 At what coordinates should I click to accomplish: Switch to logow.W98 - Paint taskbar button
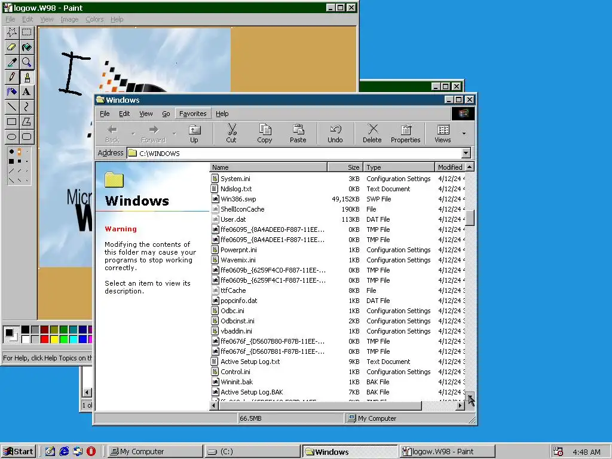coord(447,452)
